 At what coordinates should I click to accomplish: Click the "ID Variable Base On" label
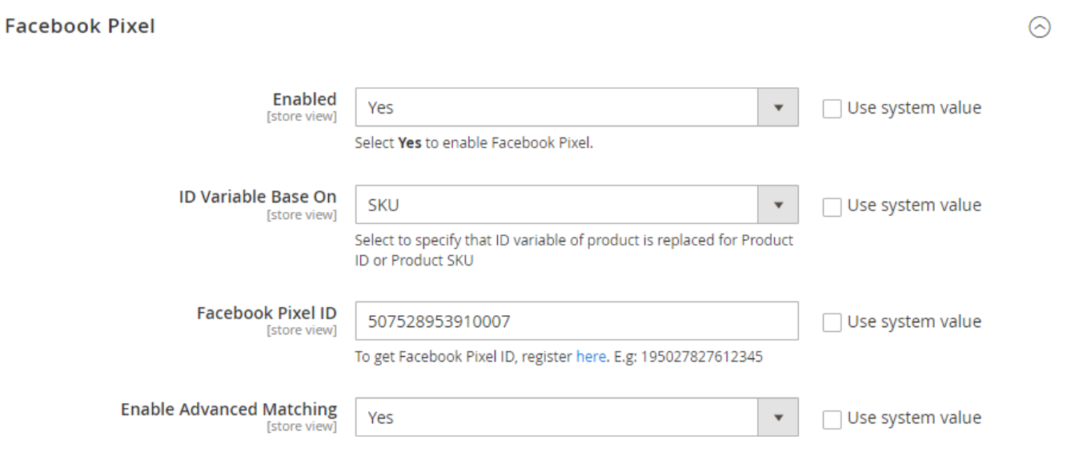257,197
